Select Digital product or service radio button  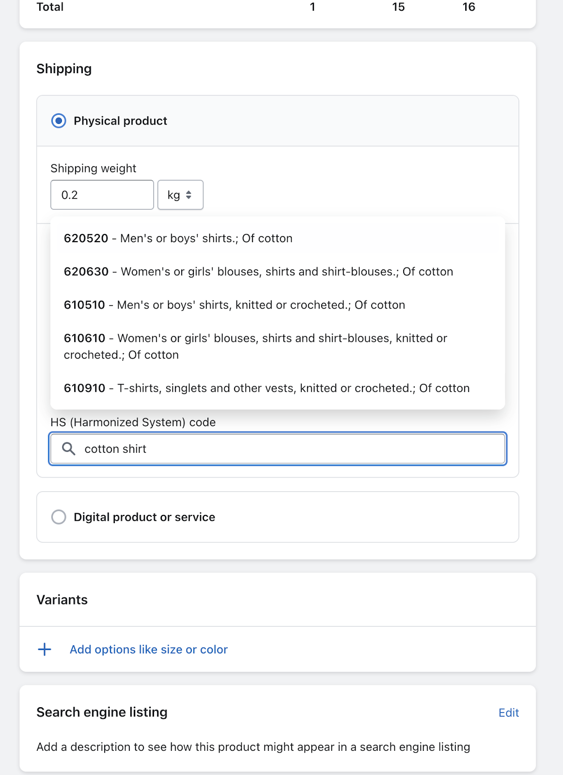coord(59,517)
